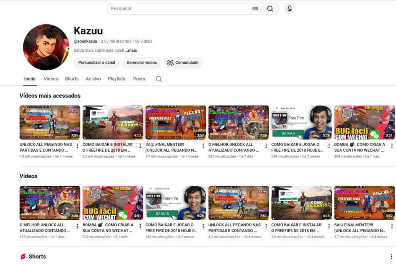Open the Shorts tab

point(72,79)
